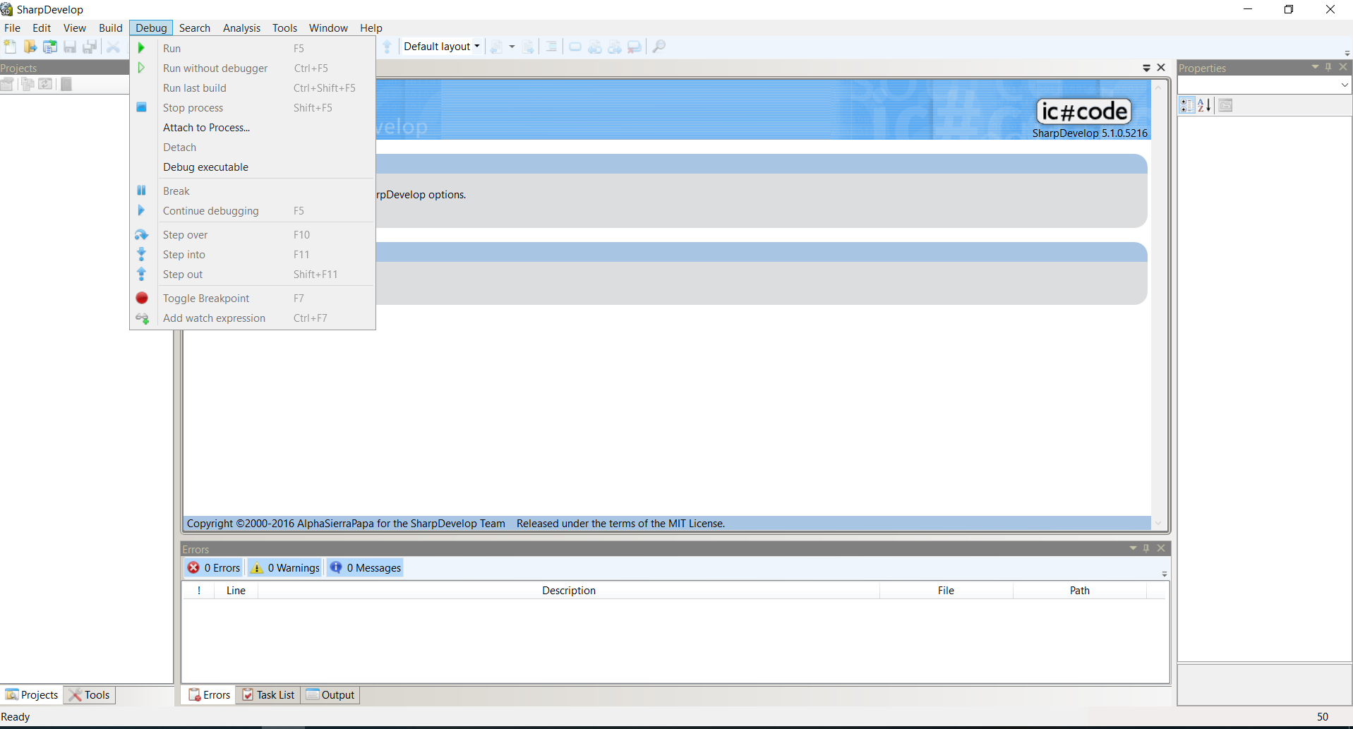Click the ic#code logo on start page

[x=1083, y=111]
